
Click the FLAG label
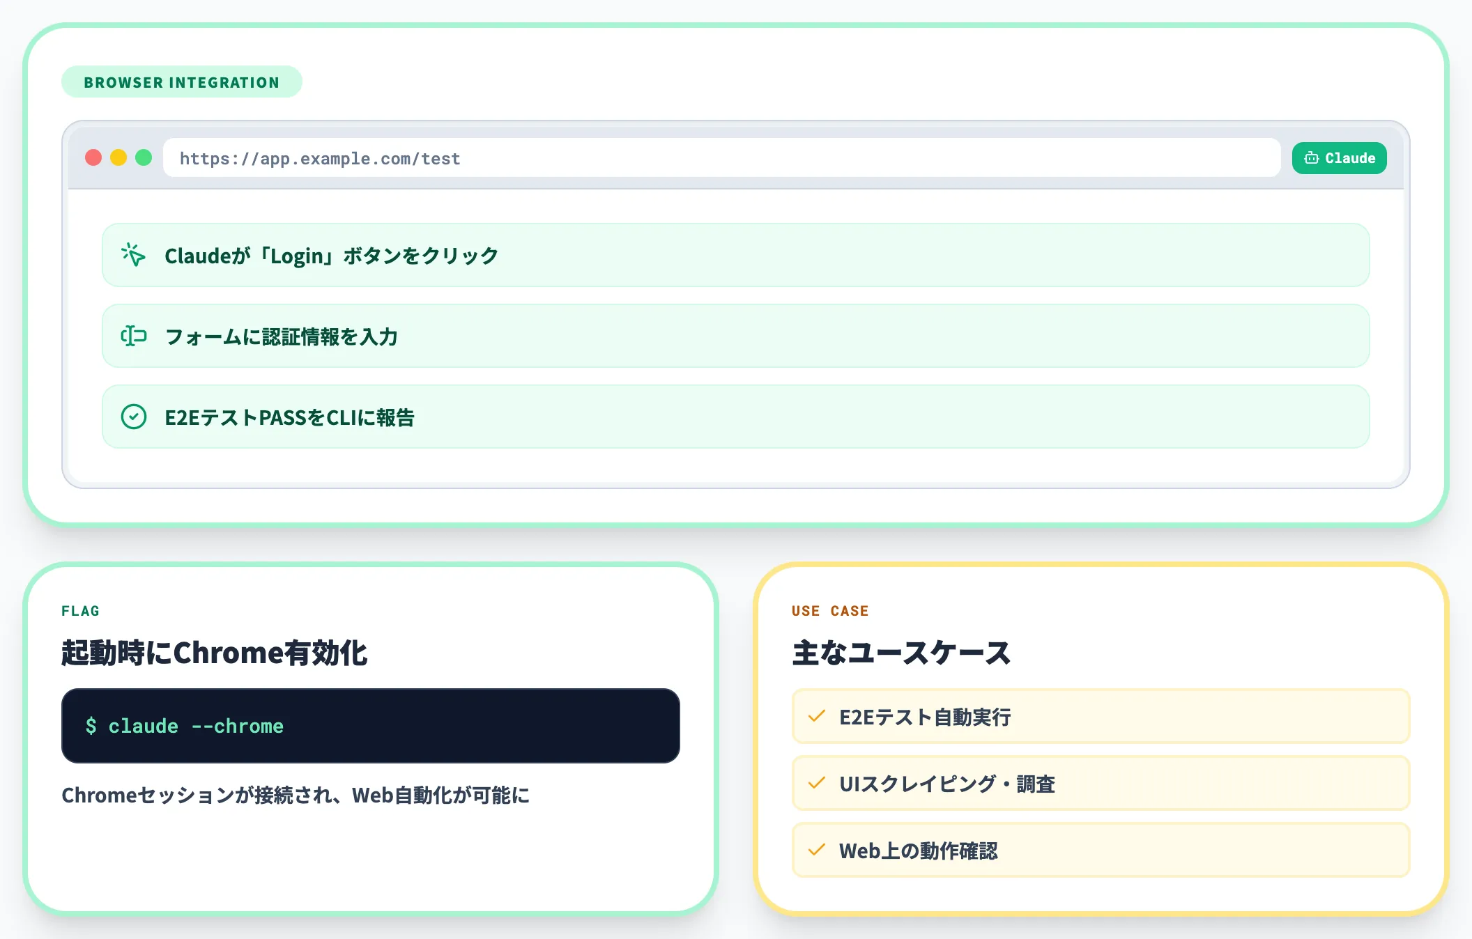tap(80, 611)
